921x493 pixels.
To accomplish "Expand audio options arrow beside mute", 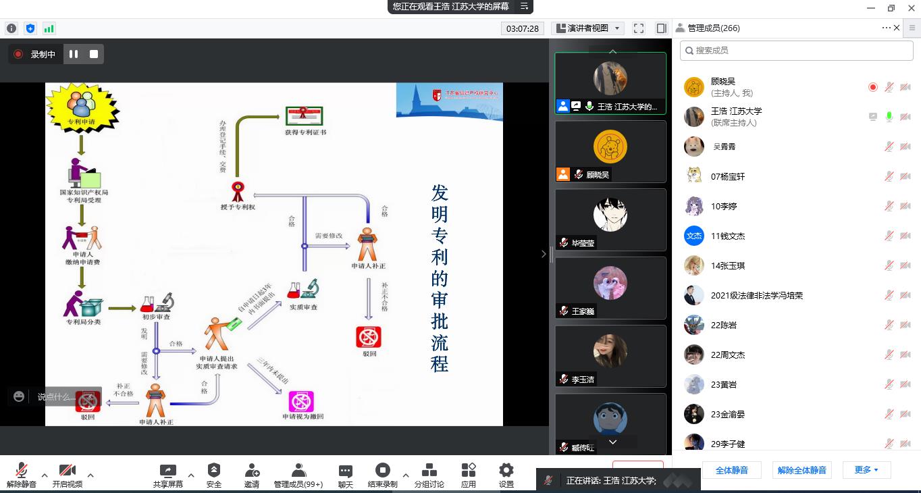I will point(45,475).
